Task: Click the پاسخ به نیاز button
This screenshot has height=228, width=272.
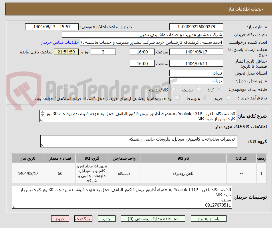Action: (209, 218)
